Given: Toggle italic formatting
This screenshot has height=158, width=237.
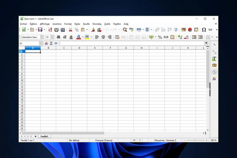Looking at the screenshot, I should [65, 37].
